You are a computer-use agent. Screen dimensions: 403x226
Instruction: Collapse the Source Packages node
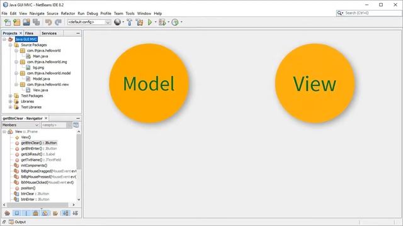tap(10, 45)
